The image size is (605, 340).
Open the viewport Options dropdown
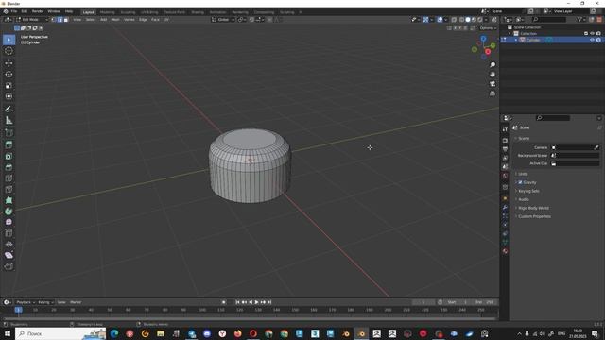pyautogui.click(x=488, y=28)
